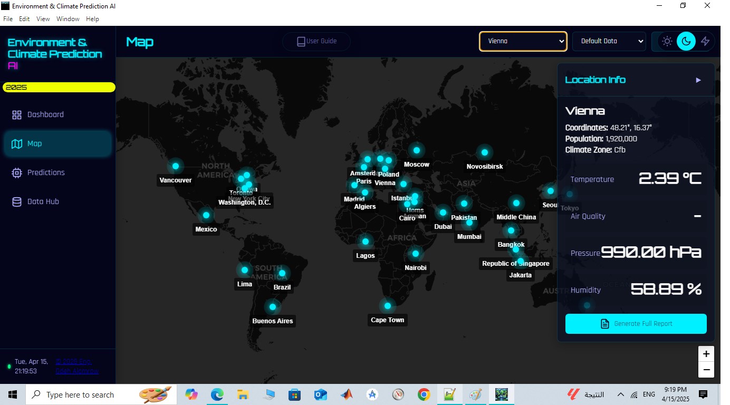Open the Vienna city dropdown

click(523, 41)
